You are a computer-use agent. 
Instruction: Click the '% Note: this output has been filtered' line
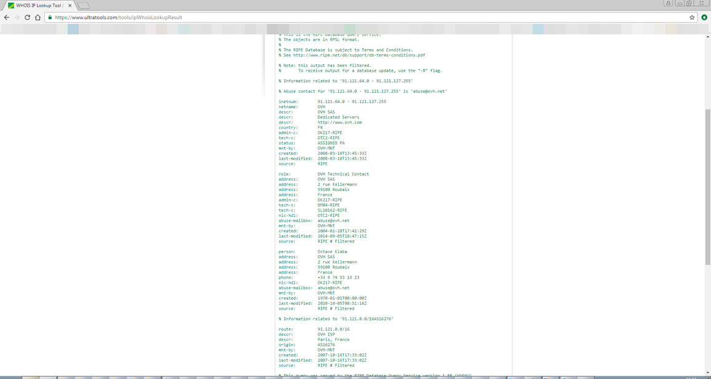(325, 66)
